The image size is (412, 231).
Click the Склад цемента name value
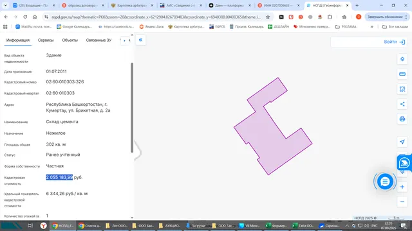pyautogui.click(x=62, y=122)
